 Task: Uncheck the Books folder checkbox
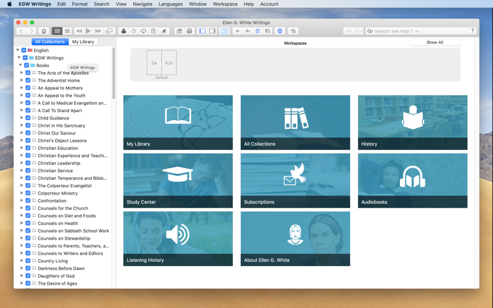pos(26,65)
